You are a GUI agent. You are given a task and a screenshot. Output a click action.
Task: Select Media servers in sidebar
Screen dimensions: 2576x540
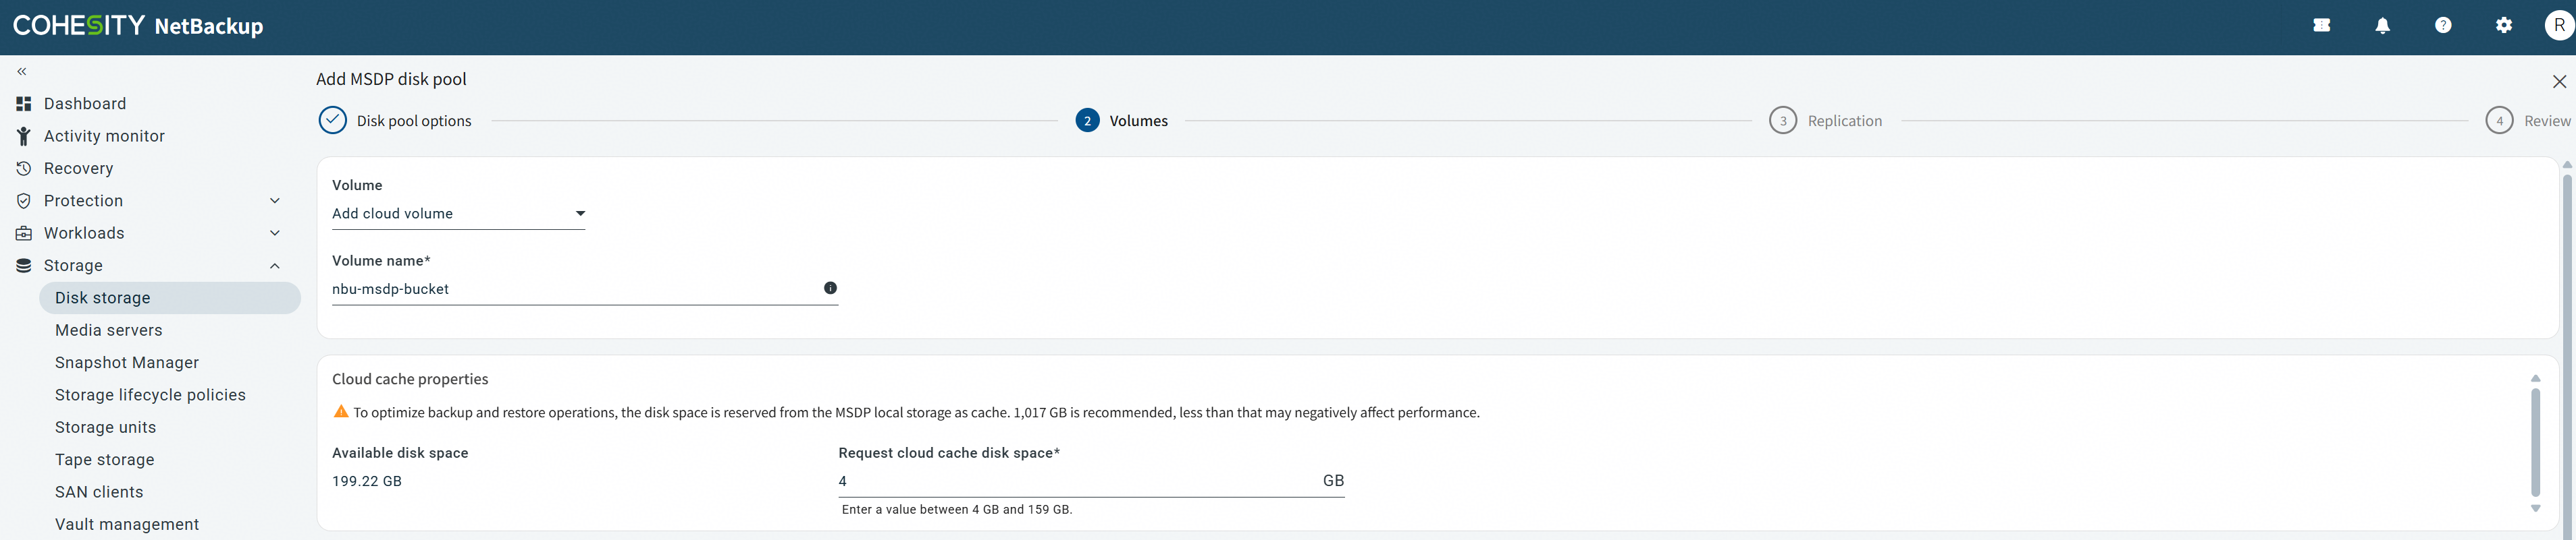(x=108, y=330)
